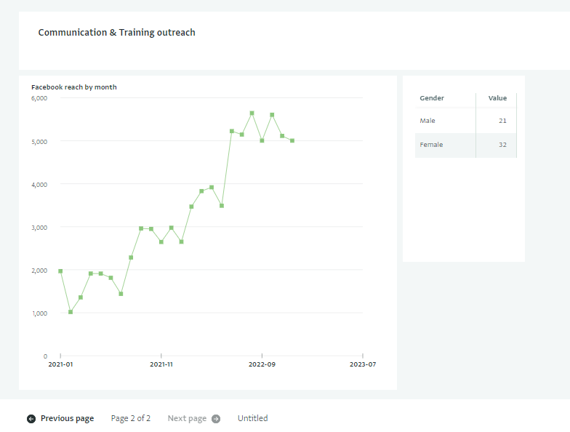
Task: Click the first data point at 2021-01
Action: [x=60, y=271]
